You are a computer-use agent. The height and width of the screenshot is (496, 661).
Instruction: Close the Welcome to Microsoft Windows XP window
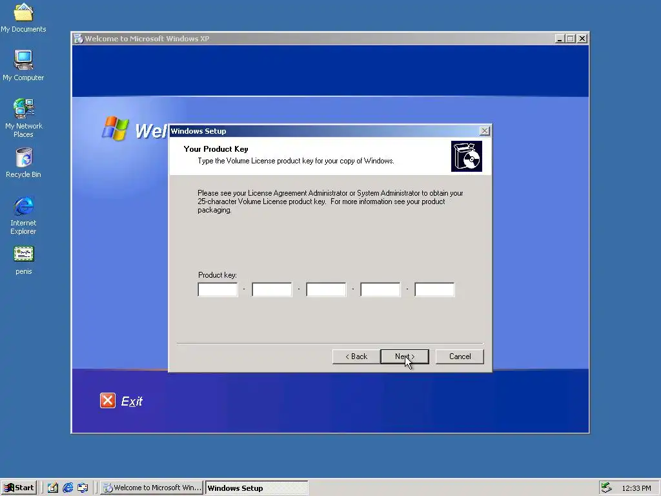click(582, 39)
